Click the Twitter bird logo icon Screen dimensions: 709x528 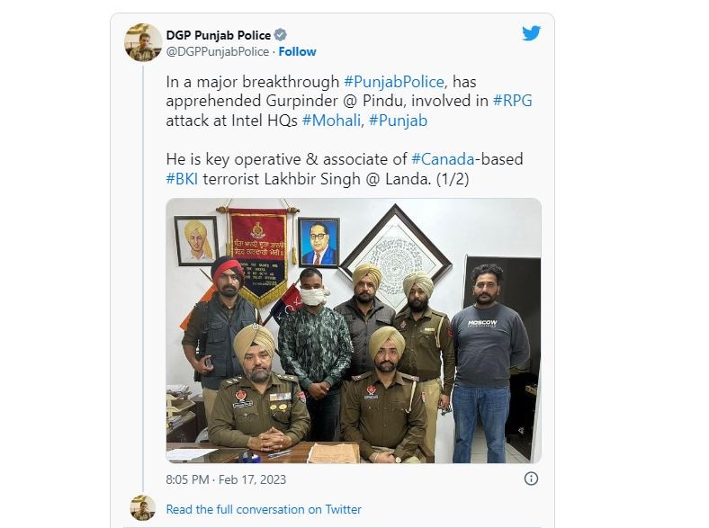point(531,33)
